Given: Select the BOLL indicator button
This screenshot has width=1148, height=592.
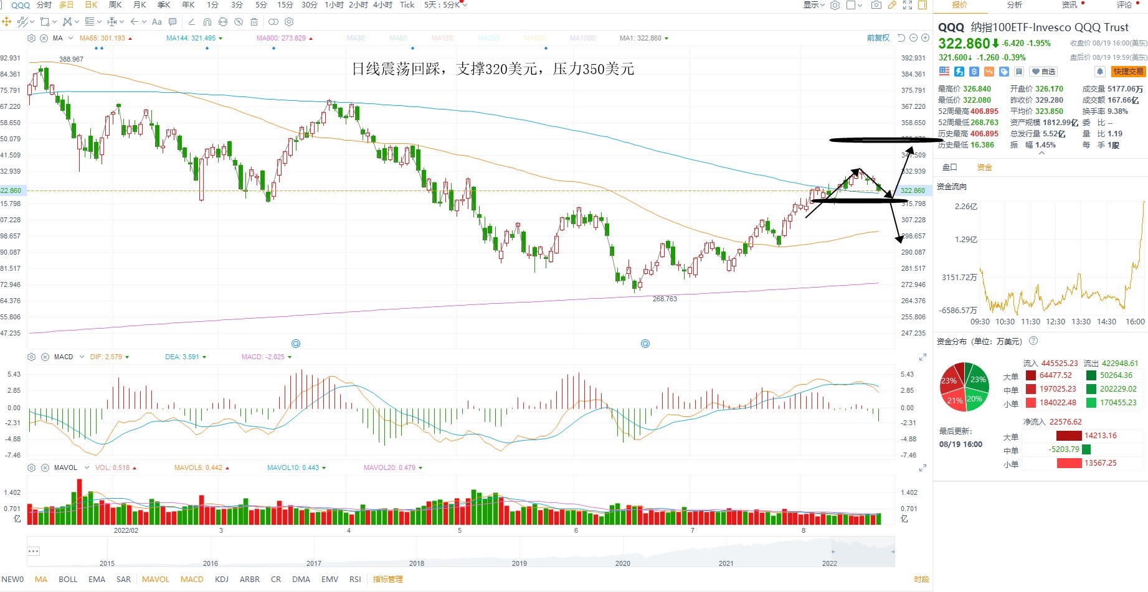Looking at the screenshot, I should (x=68, y=580).
